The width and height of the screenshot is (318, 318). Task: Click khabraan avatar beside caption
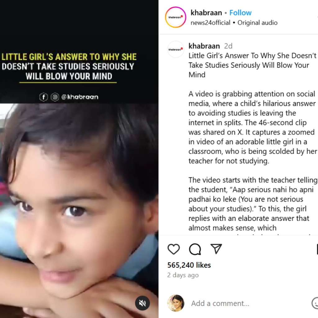[x=176, y=49]
